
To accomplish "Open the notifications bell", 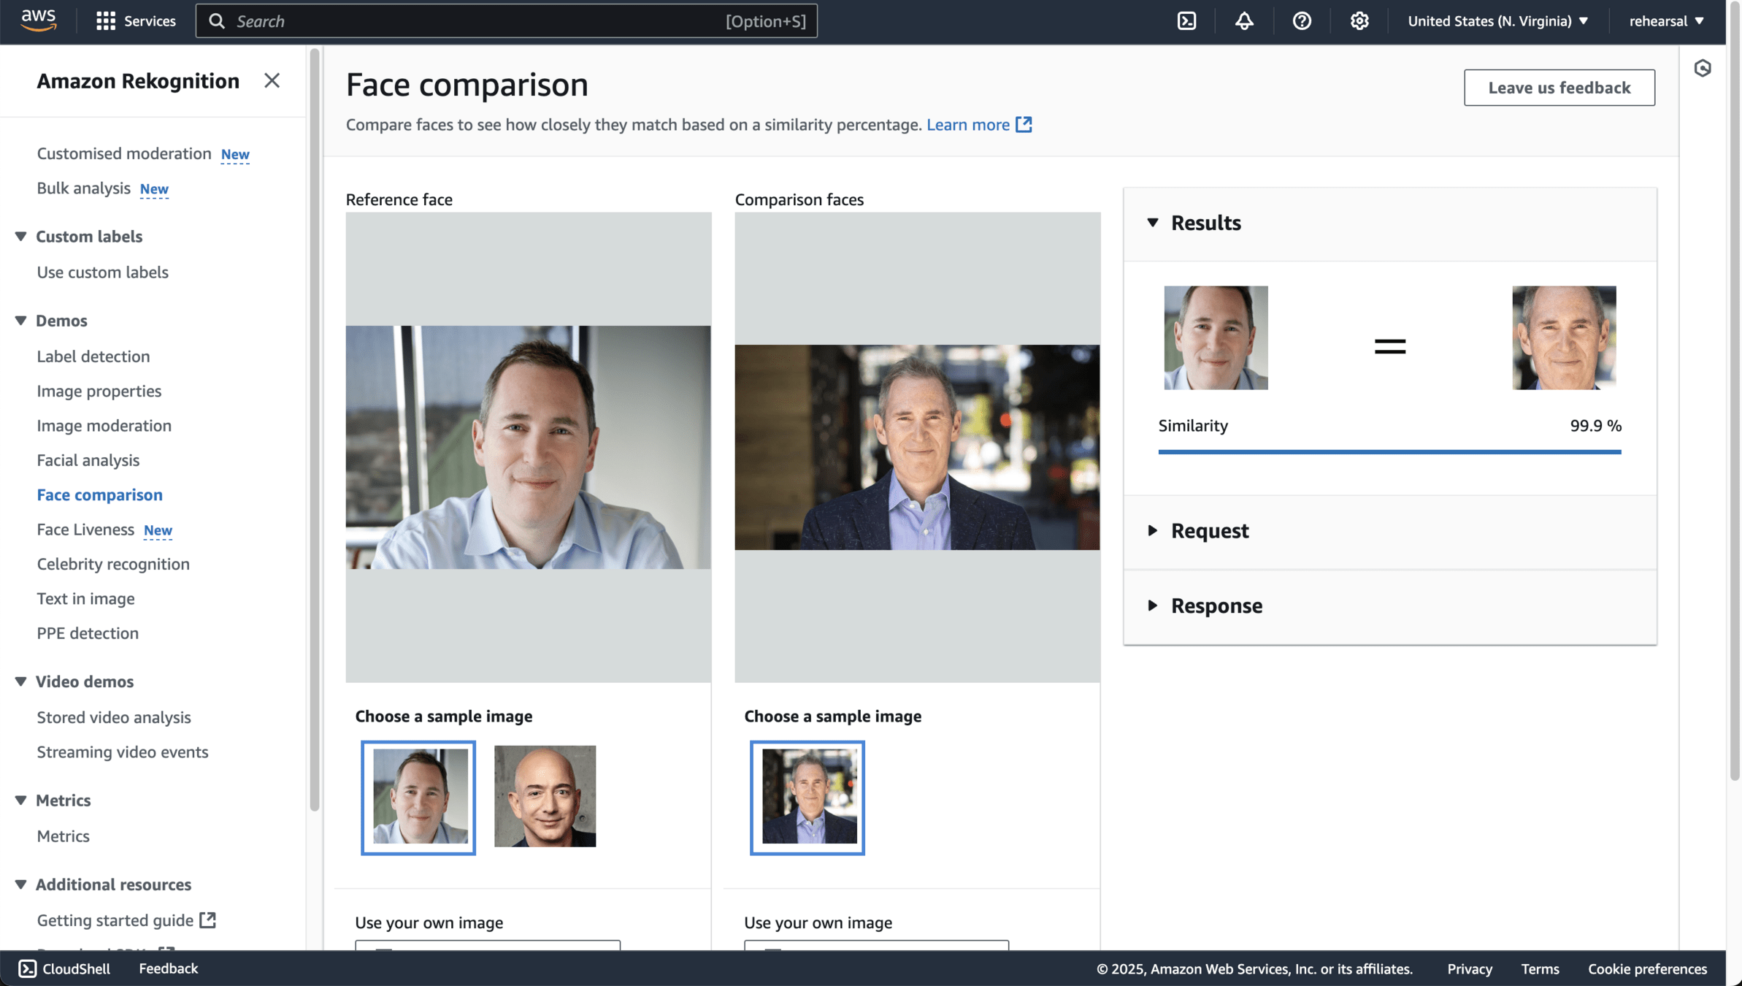I will 1244,21.
